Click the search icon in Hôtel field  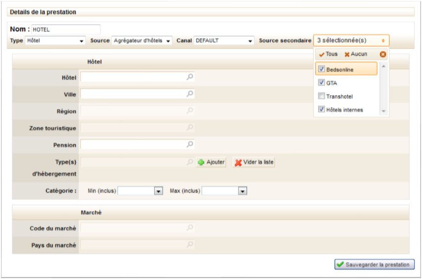(189, 77)
